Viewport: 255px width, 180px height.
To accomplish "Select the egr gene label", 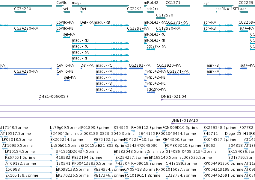I will (206, 3).
